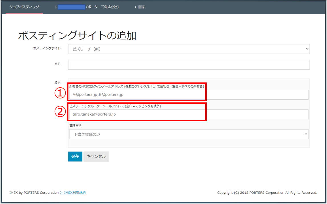Click the 管理方法 field label
Image resolution: width=327 pixels, height=204 pixels.
tap(76, 126)
